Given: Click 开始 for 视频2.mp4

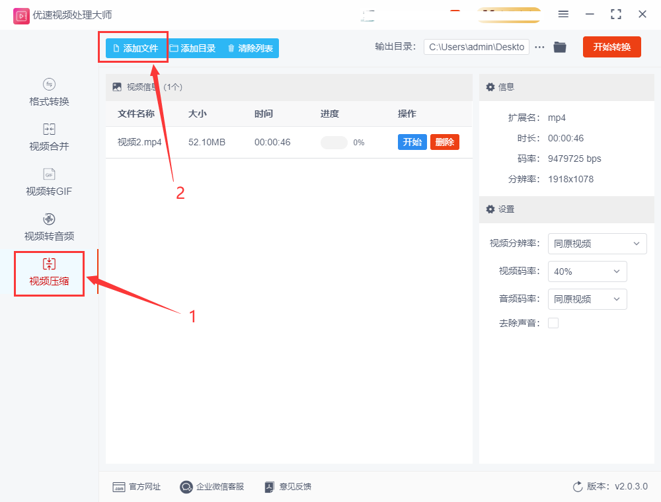Looking at the screenshot, I should coord(412,142).
